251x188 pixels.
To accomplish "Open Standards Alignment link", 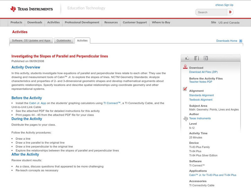I will coord(201,95).
